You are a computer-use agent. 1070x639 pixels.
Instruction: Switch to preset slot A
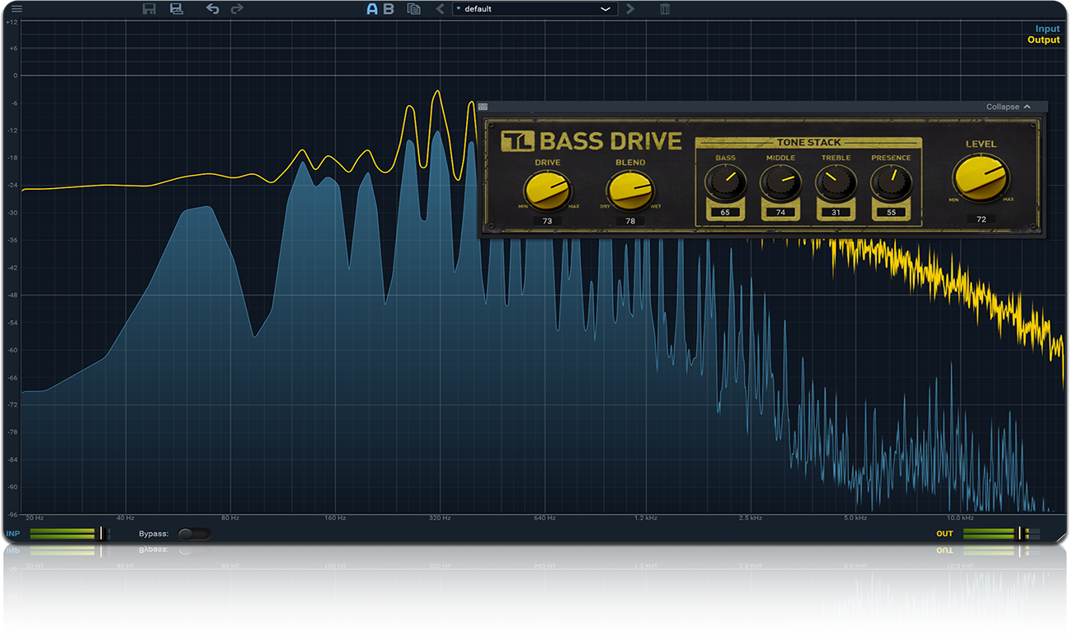point(372,9)
